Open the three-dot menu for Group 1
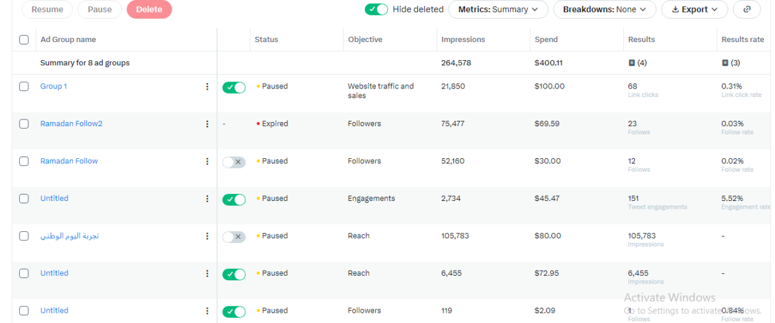 (x=207, y=87)
